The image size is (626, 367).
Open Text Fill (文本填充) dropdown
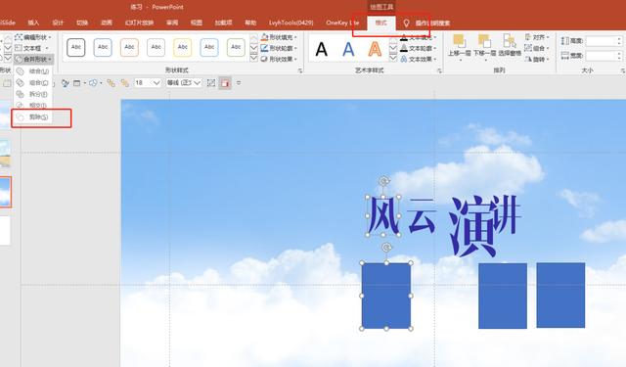tap(419, 37)
